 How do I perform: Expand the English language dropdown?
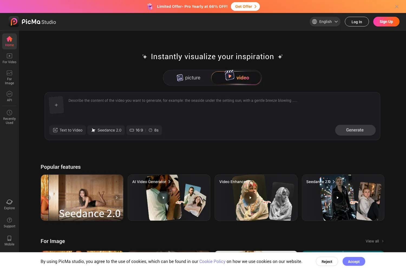point(325,22)
